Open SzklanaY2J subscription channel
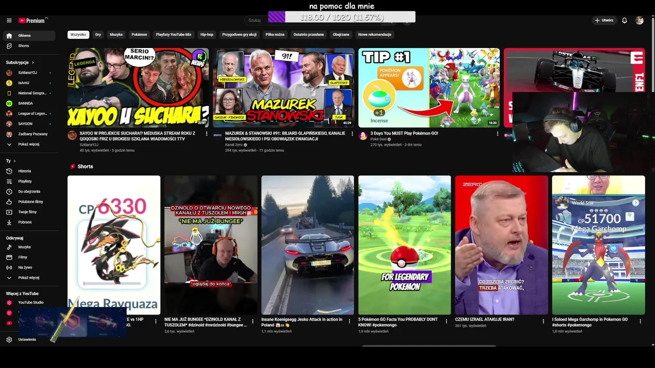Image resolution: width=655 pixels, height=368 pixels. click(x=29, y=73)
